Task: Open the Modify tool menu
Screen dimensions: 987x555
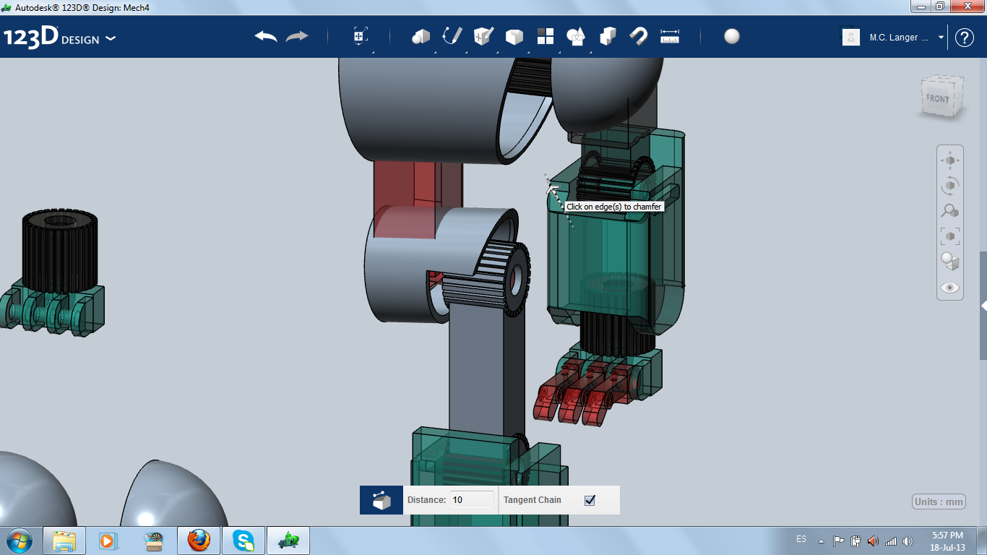Action: tap(514, 36)
